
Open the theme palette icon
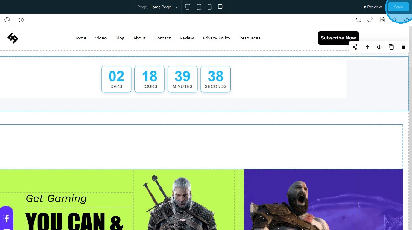[7, 20]
